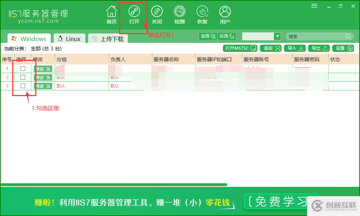Click 默认 group cell in row 3

click(61, 86)
